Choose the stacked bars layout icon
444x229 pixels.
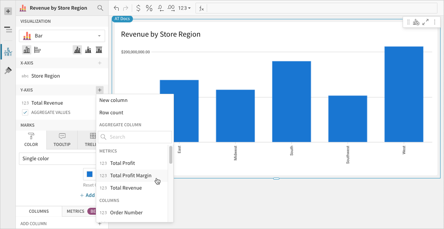(x=88, y=50)
